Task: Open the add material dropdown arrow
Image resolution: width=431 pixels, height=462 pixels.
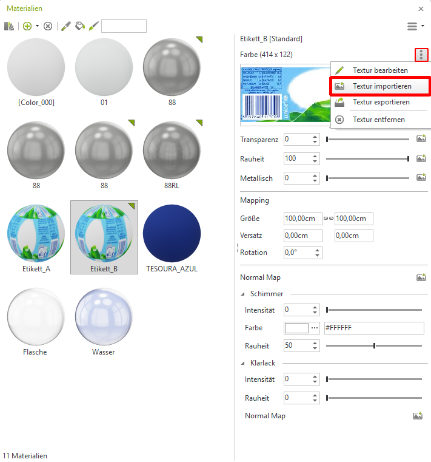Action: click(x=38, y=26)
